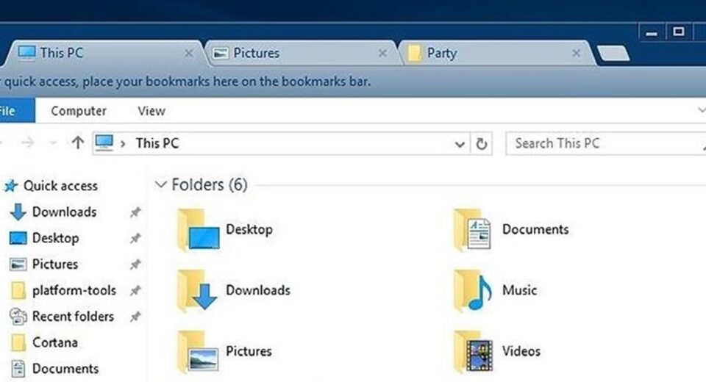Open the recent locations dropdown arrow
The image size is (706, 382).
pos(53,143)
